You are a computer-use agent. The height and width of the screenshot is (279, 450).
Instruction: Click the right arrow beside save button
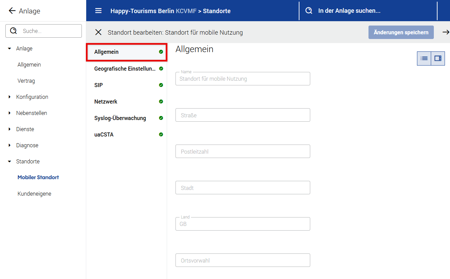[x=446, y=32]
